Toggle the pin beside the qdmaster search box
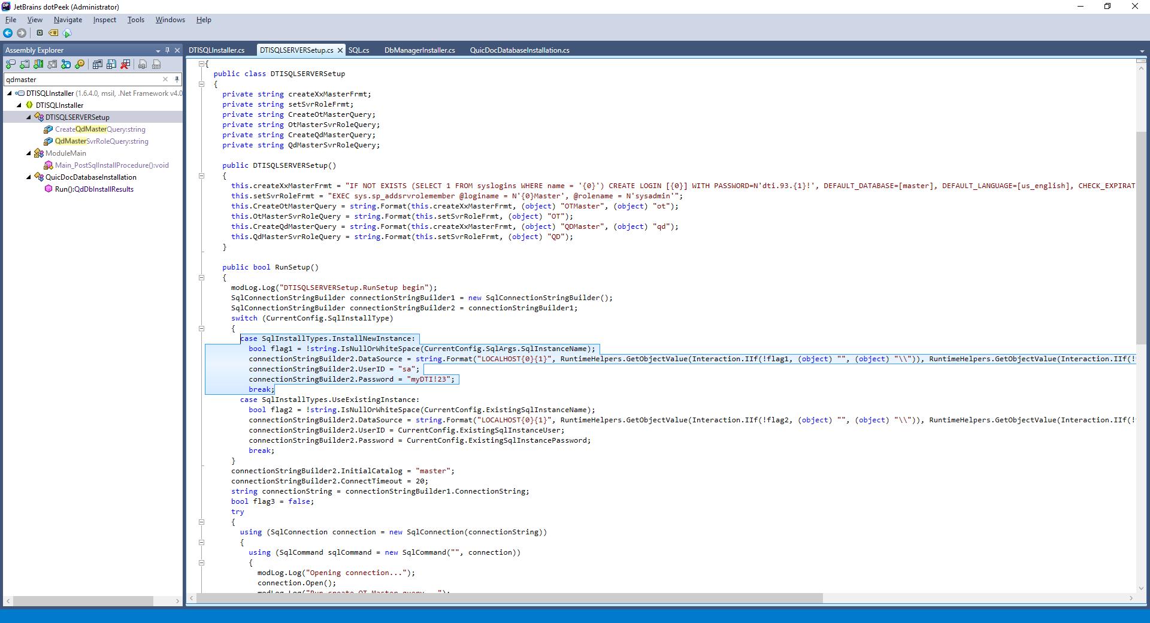Screen dimensions: 1150x623 click(177, 79)
